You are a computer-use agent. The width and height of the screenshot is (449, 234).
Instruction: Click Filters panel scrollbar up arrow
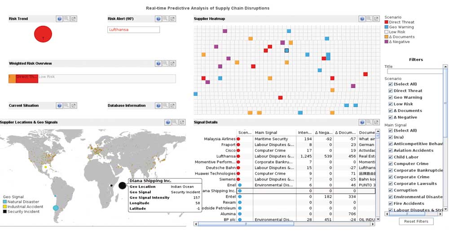tap(445, 66)
